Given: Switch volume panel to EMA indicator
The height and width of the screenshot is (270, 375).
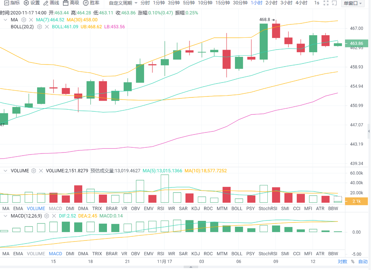Looking at the screenshot, I should click(x=18, y=208).
